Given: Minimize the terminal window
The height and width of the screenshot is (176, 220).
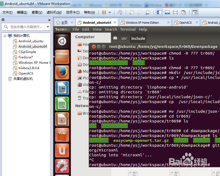Looking at the screenshot, I should [x=99, y=47].
